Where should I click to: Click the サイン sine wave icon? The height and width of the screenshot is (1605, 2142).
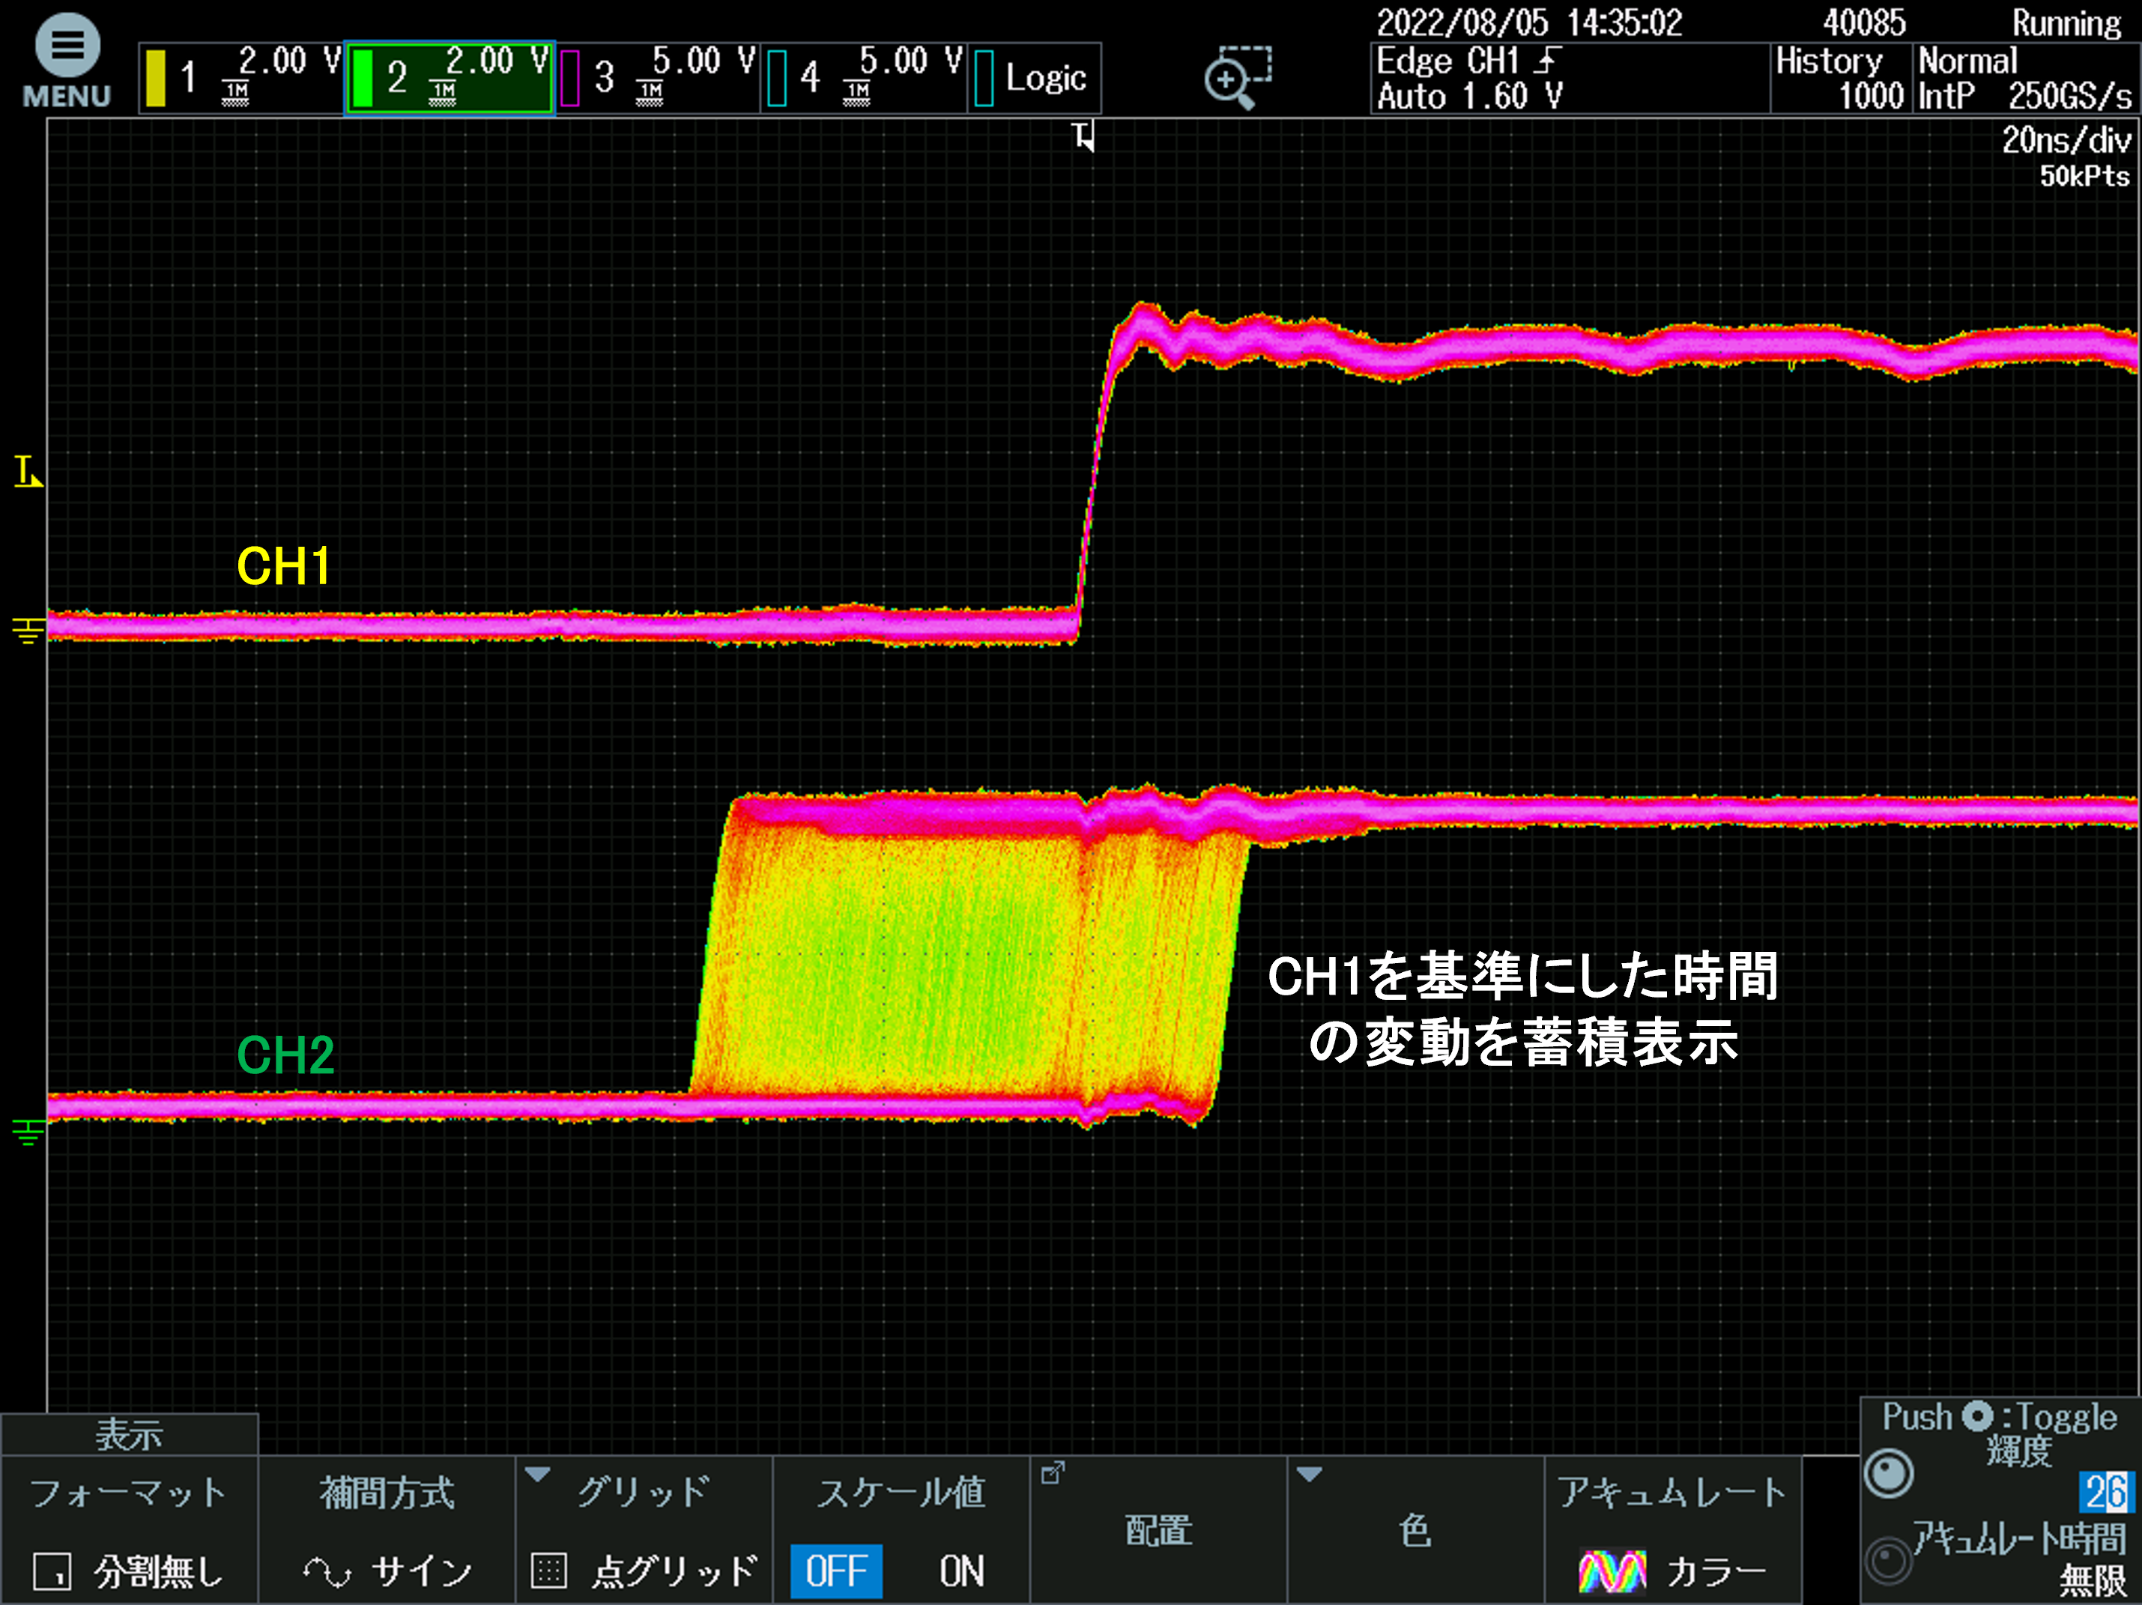coord(327,1572)
